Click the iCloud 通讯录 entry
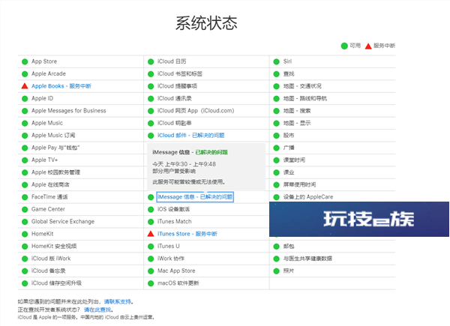The height and width of the screenshot is (326, 450). click(175, 98)
